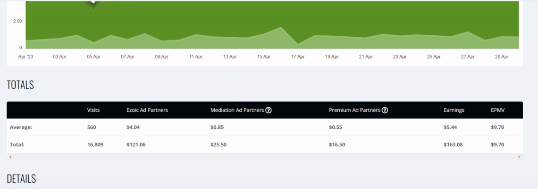Click the total visits value 16,809
This screenshot has height=189, width=538.
tap(95, 144)
